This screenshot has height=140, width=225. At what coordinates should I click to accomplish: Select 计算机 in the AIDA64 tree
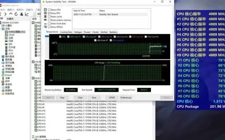point(8,26)
